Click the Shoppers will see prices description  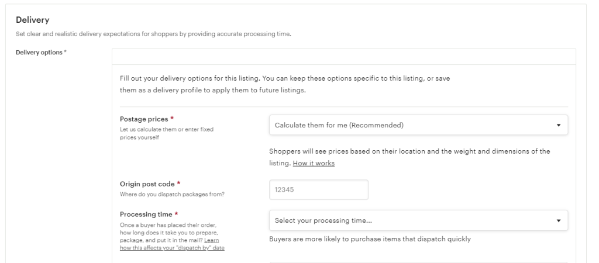409,157
